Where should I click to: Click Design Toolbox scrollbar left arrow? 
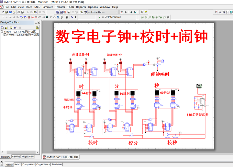2,152
